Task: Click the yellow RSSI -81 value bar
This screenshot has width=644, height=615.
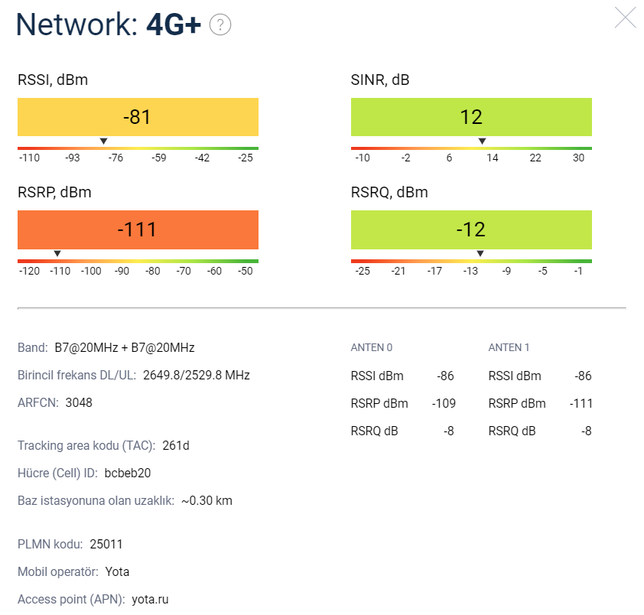Action: pyautogui.click(x=138, y=117)
